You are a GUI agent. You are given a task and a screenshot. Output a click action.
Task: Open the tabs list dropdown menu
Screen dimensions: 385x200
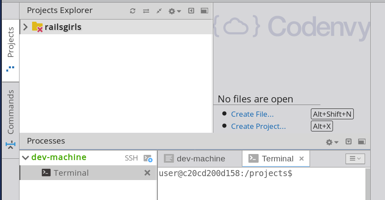(x=355, y=158)
